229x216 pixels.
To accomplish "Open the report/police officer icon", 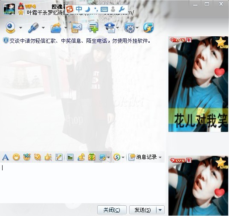I will click(x=110, y=27).
